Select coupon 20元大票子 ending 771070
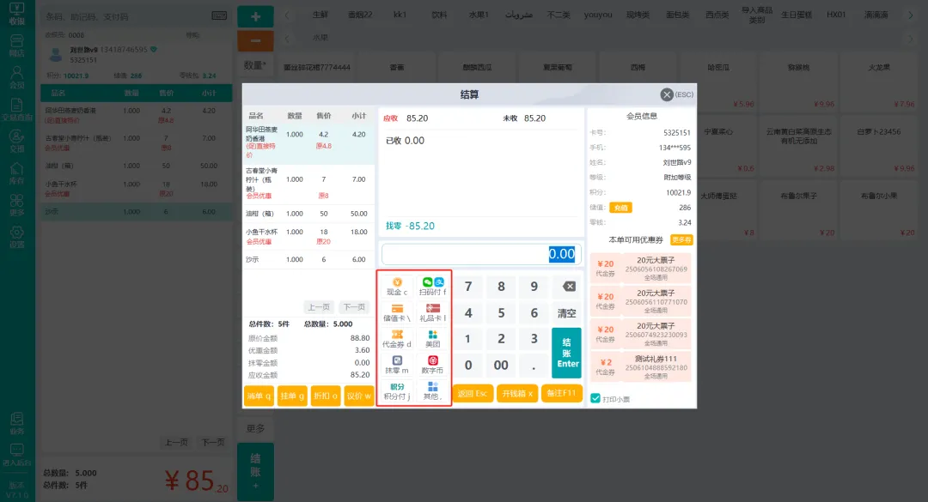The width and height of the screenshot is (928, 502). click(640, 301)
